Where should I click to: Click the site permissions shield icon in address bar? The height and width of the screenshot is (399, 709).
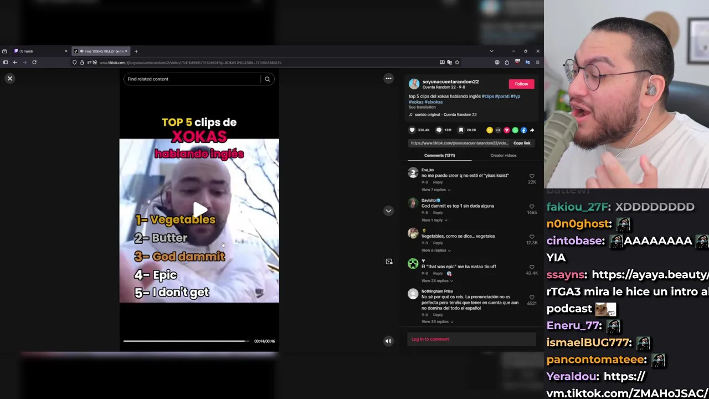tap(74, 63)
